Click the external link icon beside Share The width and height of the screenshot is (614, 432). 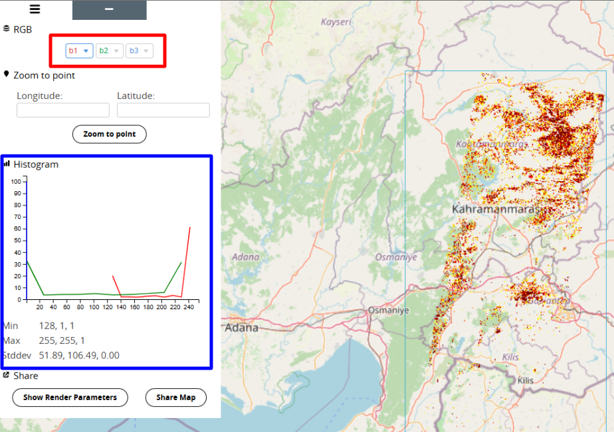(x=7, y=376)
